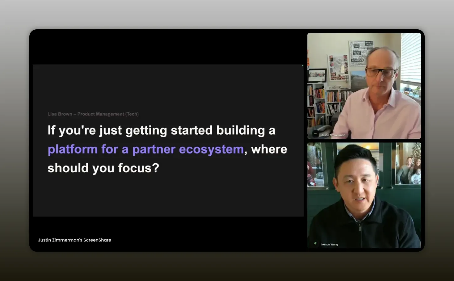Click the "Lisa Brown – Product Management (Tech)" heading
The image size is (454, 281).
pyautogui.click(x=93, y=114)
